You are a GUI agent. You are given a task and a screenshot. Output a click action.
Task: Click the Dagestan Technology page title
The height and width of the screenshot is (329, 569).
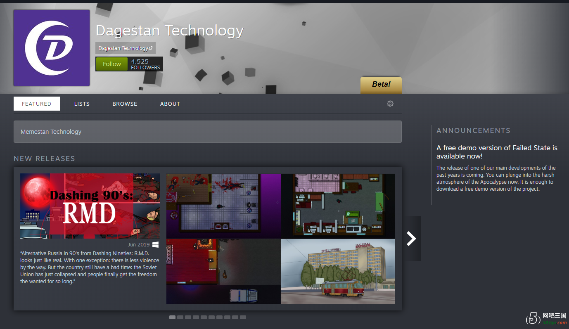pyautogui.click(x=169, y=31)
